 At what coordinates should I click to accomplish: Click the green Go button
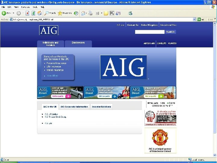click(x=201, y=19)
